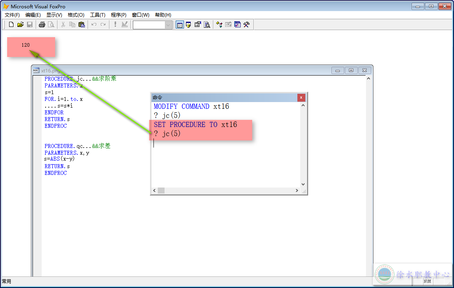
Task: Click the 's=ABS(x-y)' code line
Action: 59,159
